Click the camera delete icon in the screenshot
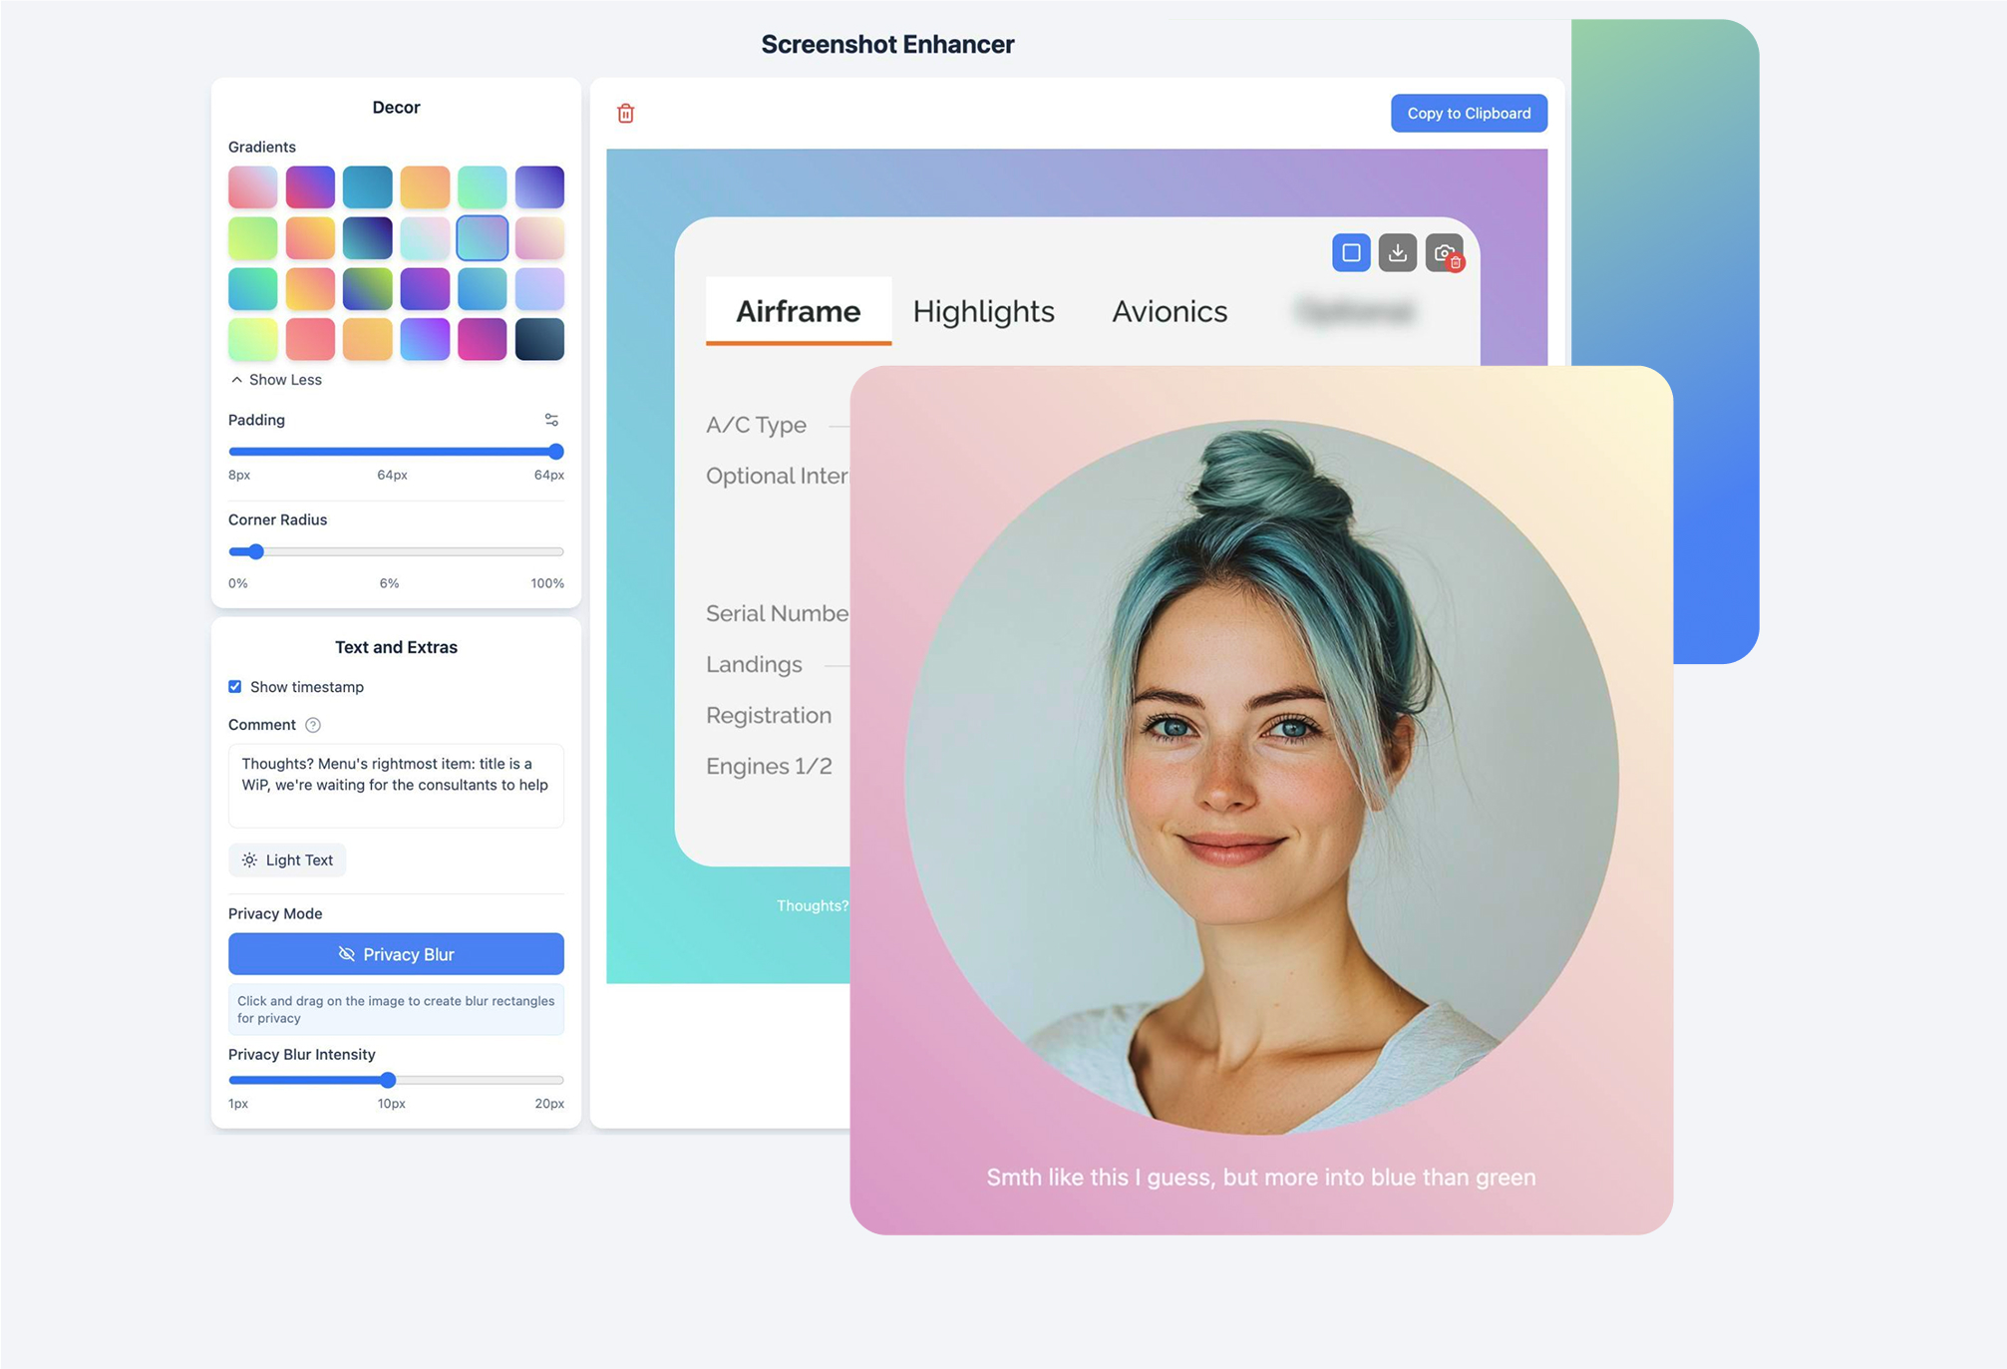 (1444, 253)
